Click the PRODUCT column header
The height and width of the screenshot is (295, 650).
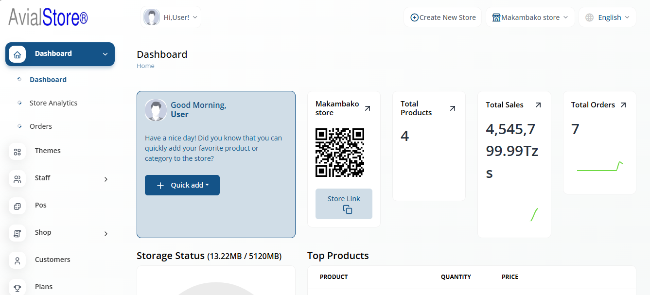(334, 277)
